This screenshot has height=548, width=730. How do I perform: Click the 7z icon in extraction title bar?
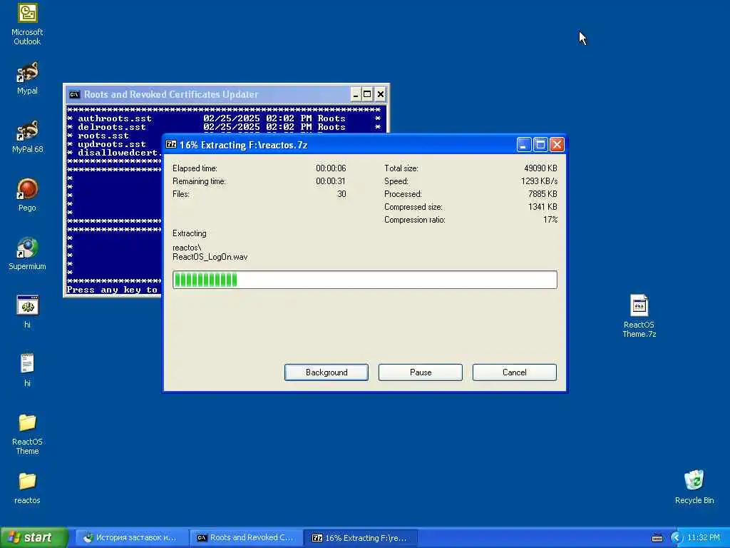(x=171, y=144)
